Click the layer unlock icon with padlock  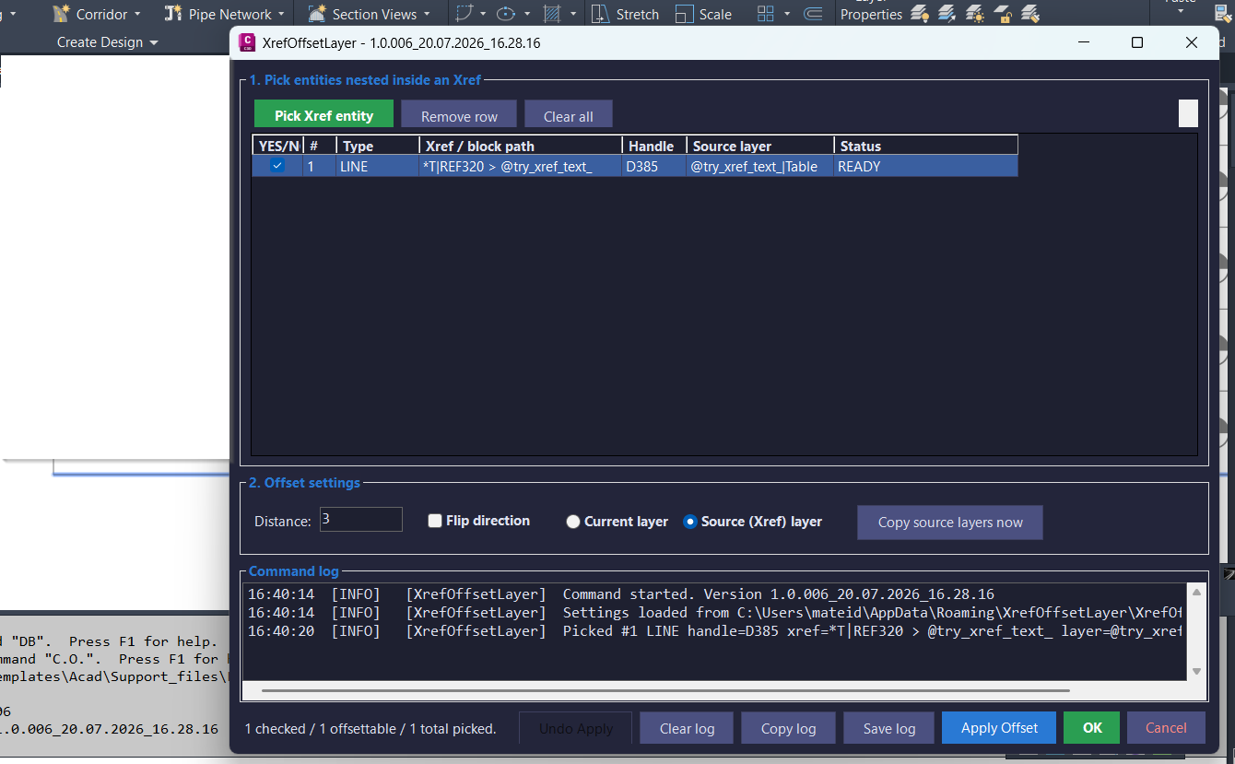(1004, 14)
